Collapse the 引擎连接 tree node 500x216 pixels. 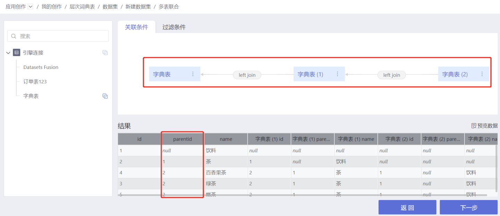pos(8,53)
